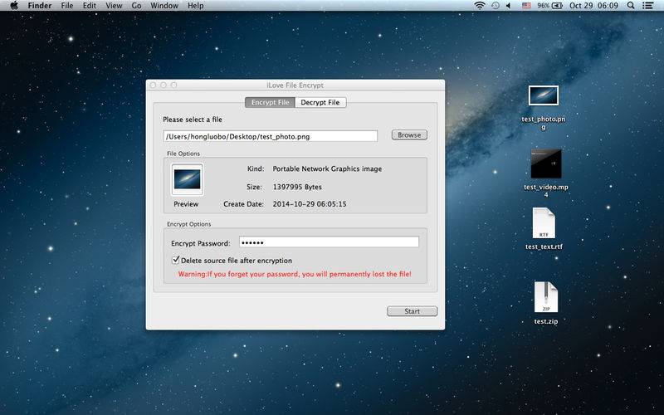Click the 'Portable Network Graphics image' text

pos(327,168)
